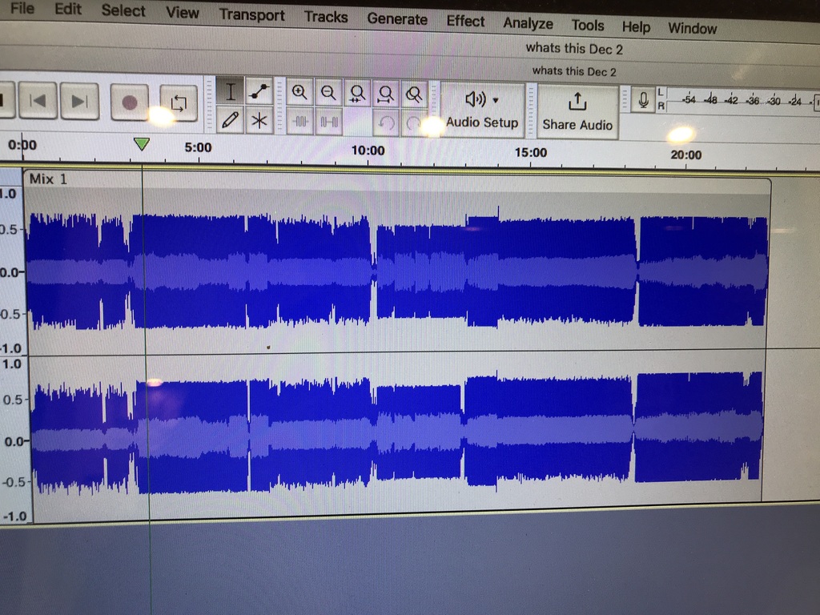Open the Generate menu
This screenshot has height=615, width=820.
coord(397,19)
